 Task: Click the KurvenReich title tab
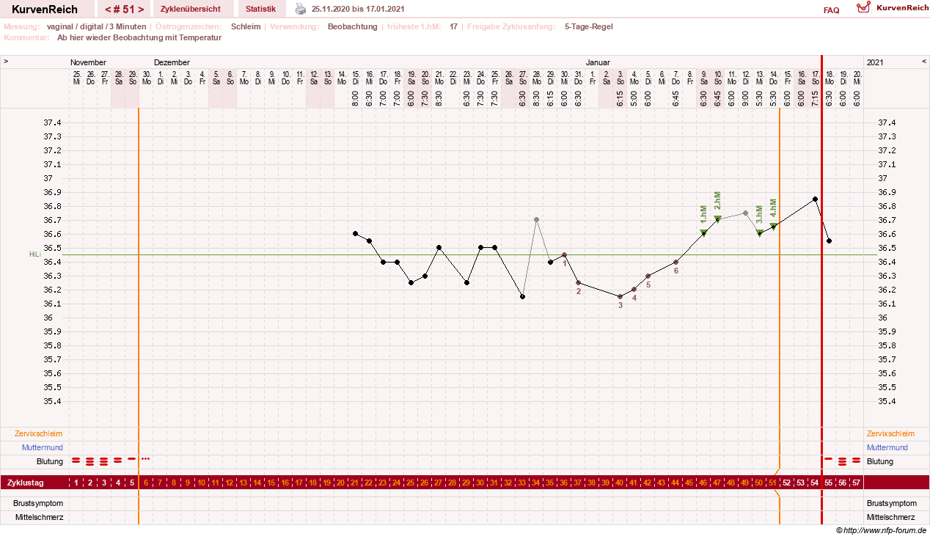(44, 9)
